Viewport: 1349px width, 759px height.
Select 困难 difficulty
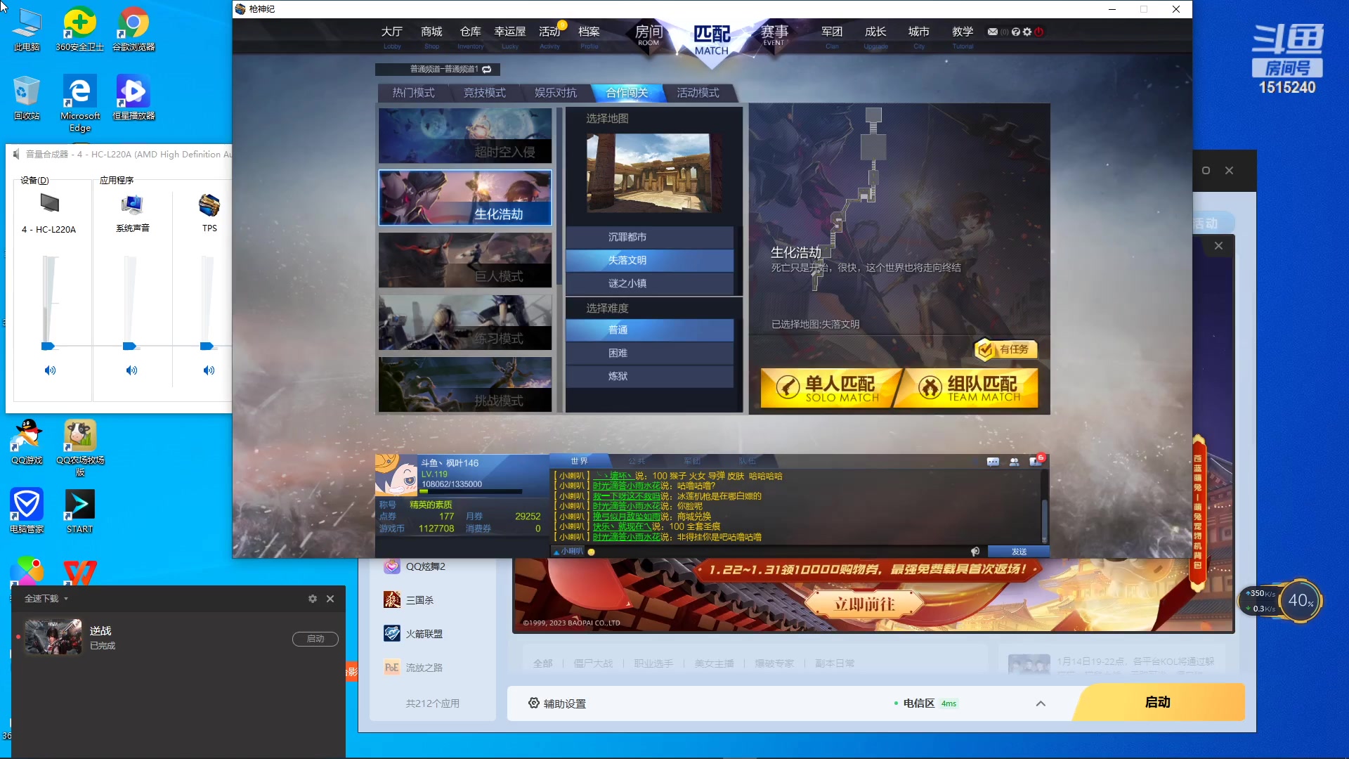click(x=649, y=353)
